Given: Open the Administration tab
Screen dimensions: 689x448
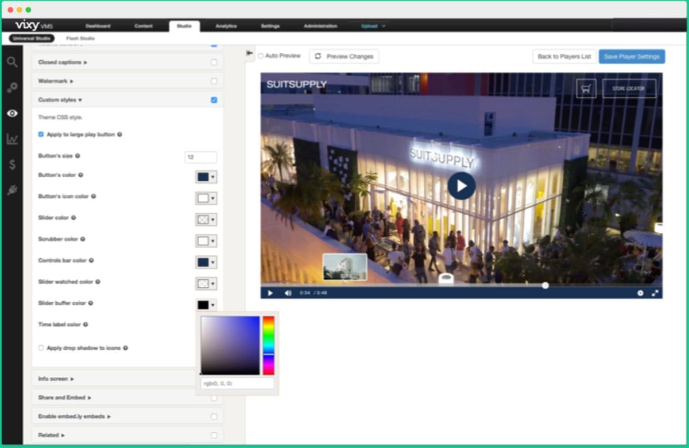Looking at the screenshot, I should tap(320, 26).
